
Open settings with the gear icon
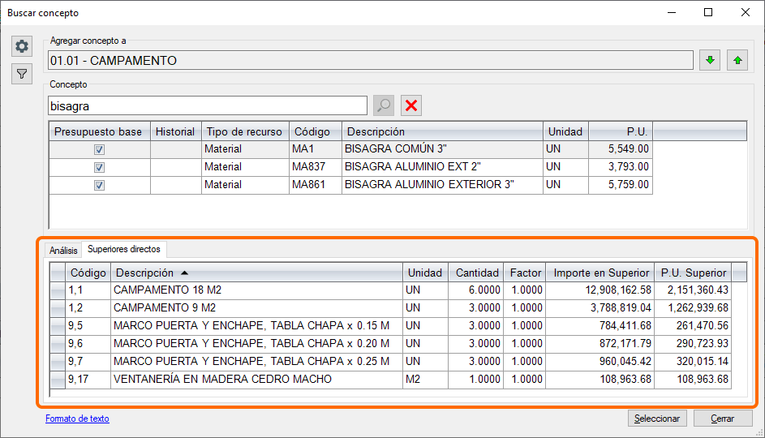(x=22, y=46)
